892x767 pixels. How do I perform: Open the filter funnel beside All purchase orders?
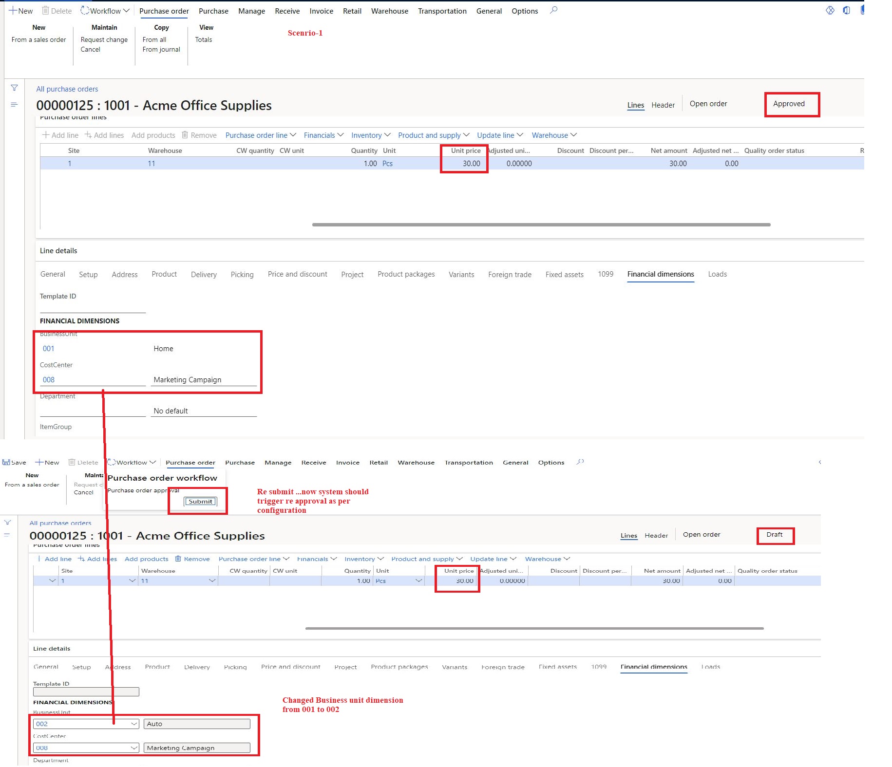14,88
